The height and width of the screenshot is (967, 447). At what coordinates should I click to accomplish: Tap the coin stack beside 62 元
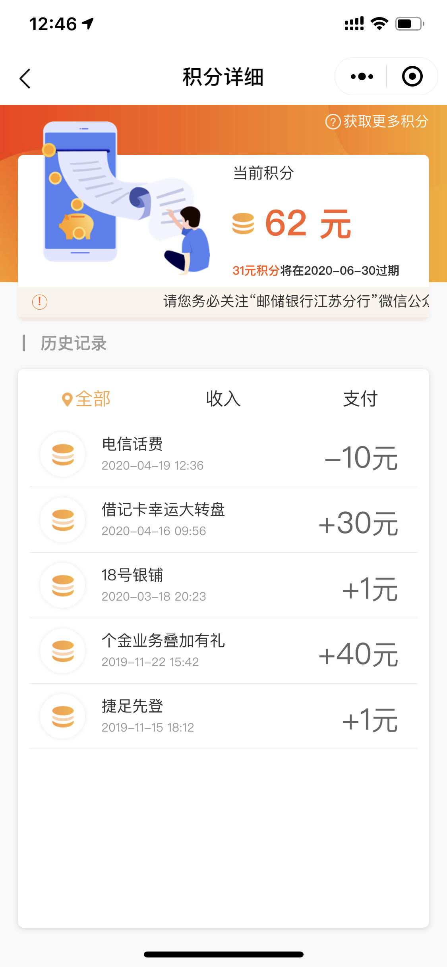click(x=243, y=223)
